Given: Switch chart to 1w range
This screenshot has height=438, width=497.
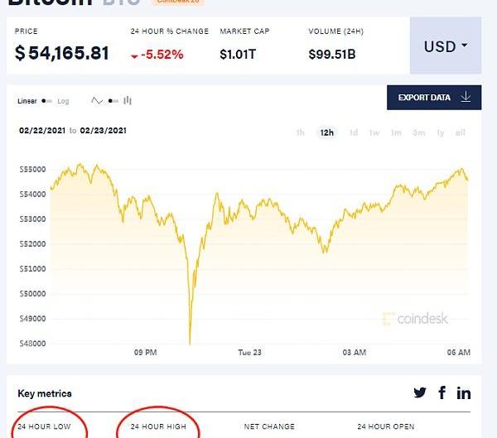Looking at the screenshot, I should 374,132.
